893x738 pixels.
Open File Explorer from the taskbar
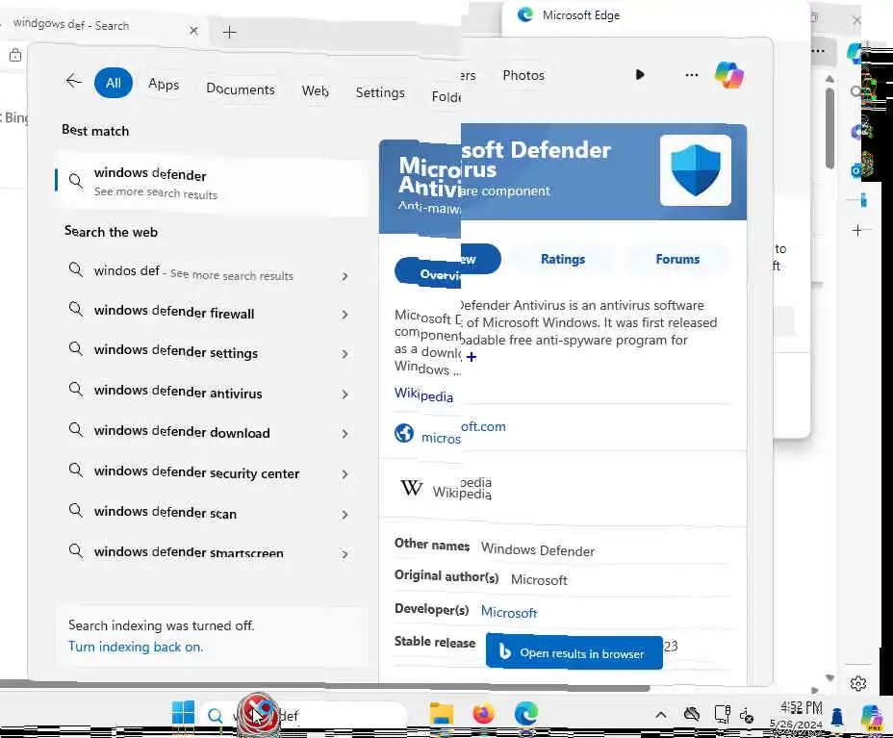(x=441, y=714)
